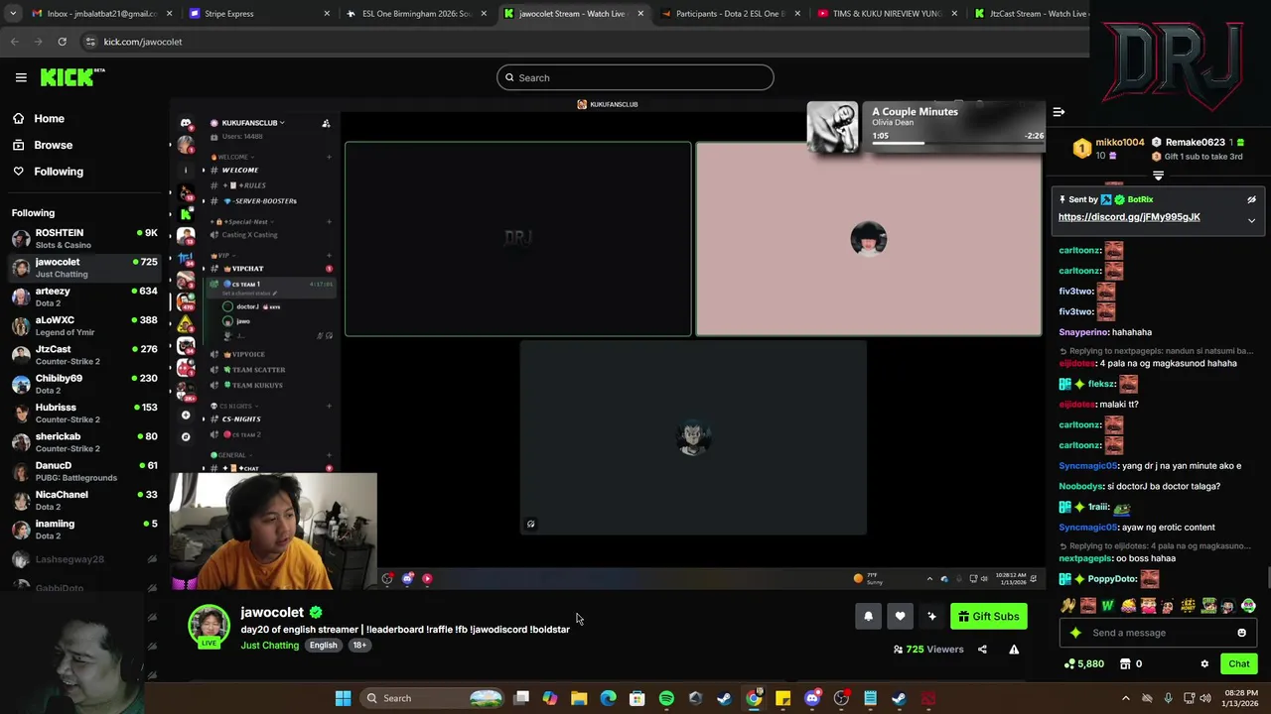Click the sparkle subscribe icon button
This screenshot has width=1271, height=714.
pyautogui.click(x=931, y=617)
